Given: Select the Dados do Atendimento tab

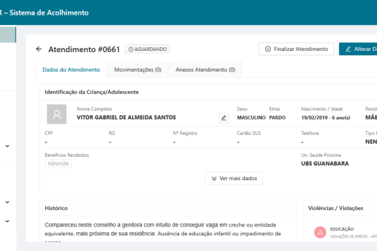Looking at the screenshot, I should point(70,70).
